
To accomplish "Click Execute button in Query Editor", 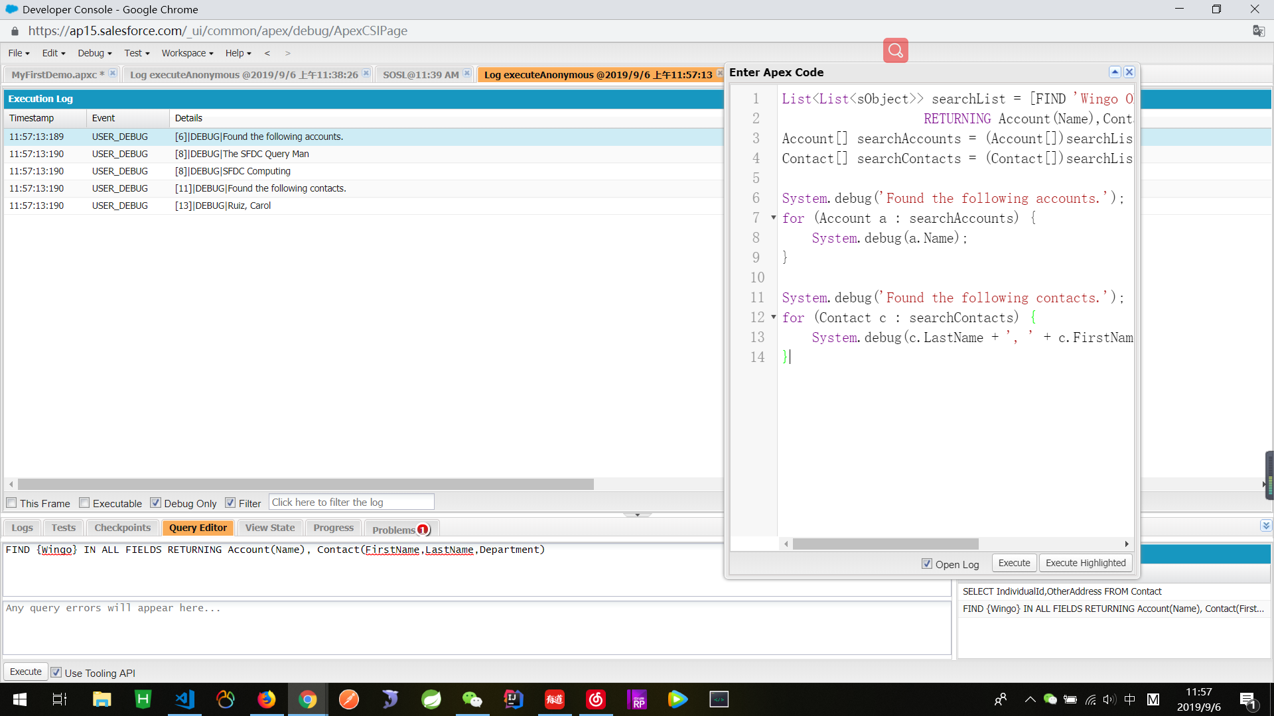I will pos(26,672).
